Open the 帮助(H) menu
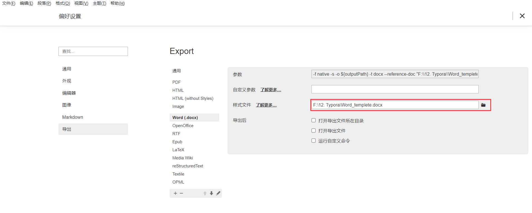The width and height of the screenshot is (532, 213). (117, 3)
